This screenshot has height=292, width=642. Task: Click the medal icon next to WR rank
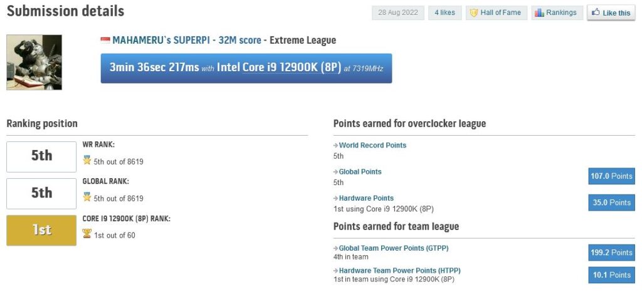[87, 161]
